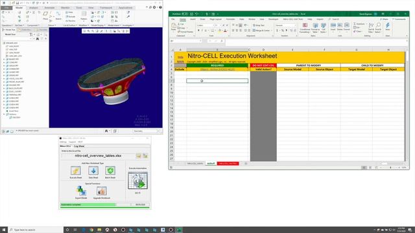Open Settings menu in Nitro-CELL window
This screenshot has height=233, width=415.
(64, 142)
